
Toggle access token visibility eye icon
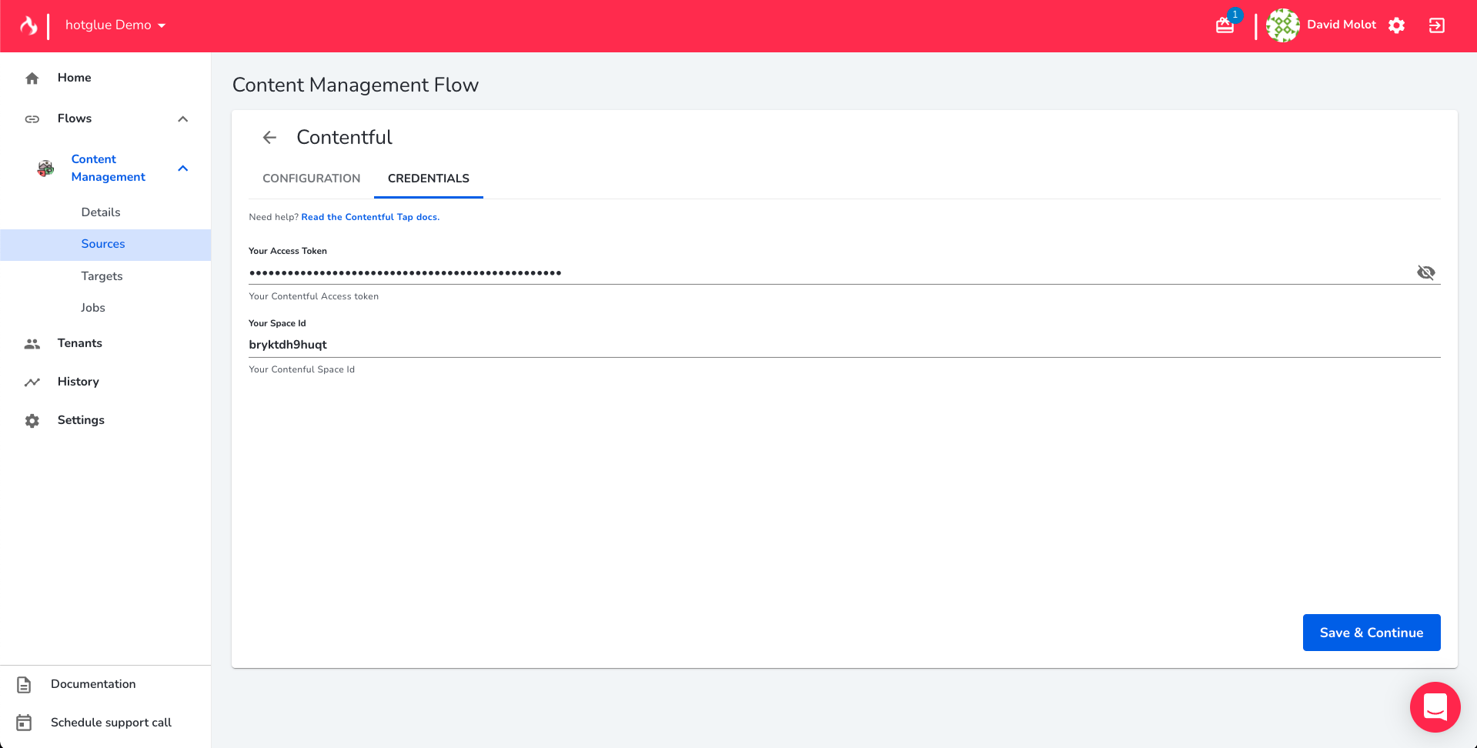(x=1425, y=272)
